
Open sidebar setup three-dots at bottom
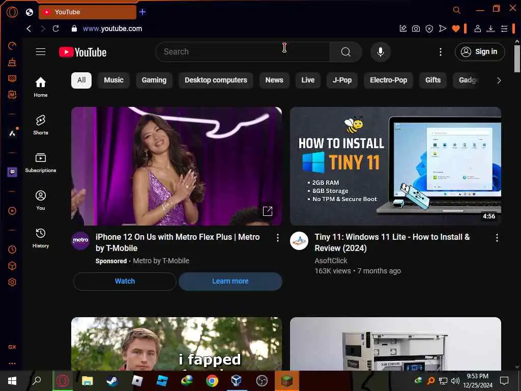[12, 364]
